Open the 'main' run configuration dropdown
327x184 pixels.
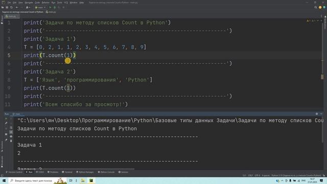(x=40, y=7)
